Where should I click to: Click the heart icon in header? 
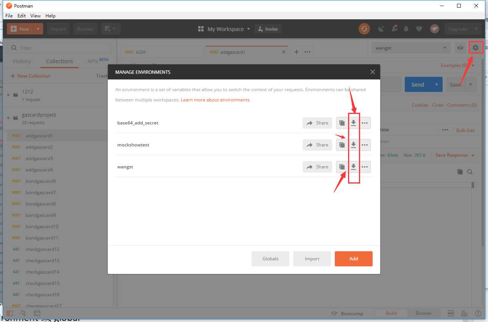pos(419,29)
